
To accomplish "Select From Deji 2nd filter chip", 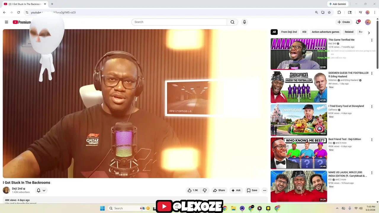I will pos(289,32).
